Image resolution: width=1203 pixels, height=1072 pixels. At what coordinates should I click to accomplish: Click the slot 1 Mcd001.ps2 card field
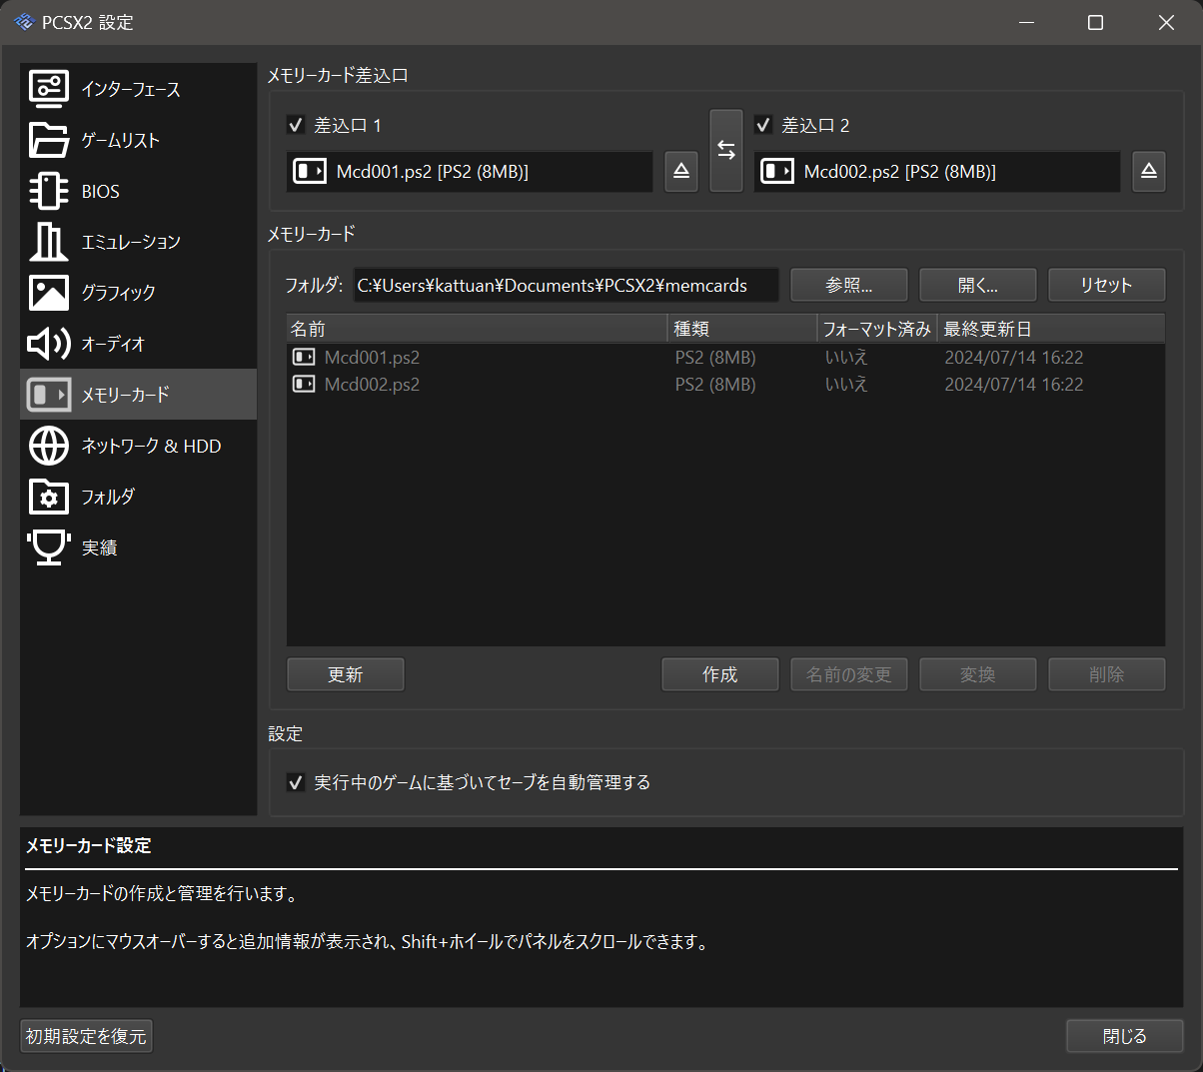[470, 172]
